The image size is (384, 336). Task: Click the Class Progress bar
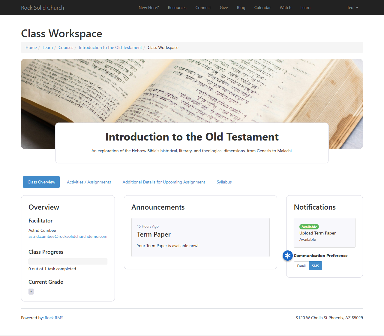coord(68,262)
